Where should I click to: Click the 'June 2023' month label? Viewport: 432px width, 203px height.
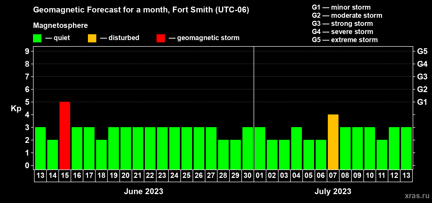[x=144, y=191]
